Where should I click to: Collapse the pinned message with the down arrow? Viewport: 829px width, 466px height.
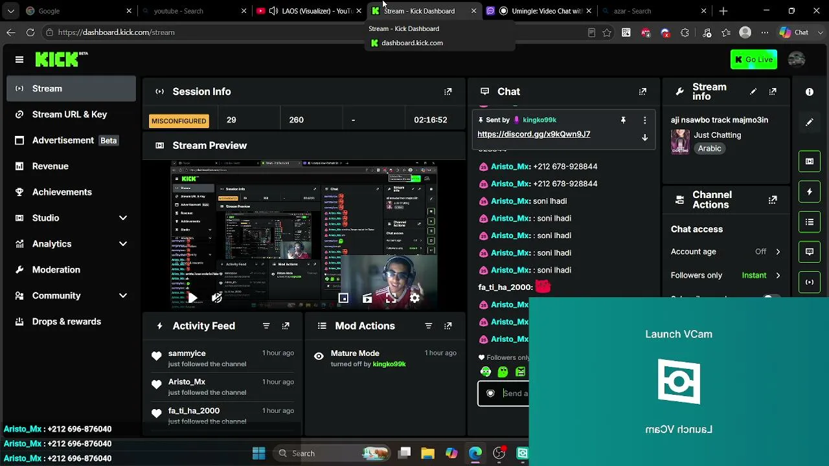(x=644, y=137)
